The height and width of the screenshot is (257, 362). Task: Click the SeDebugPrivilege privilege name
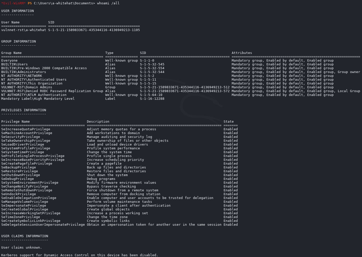[17, 179]
